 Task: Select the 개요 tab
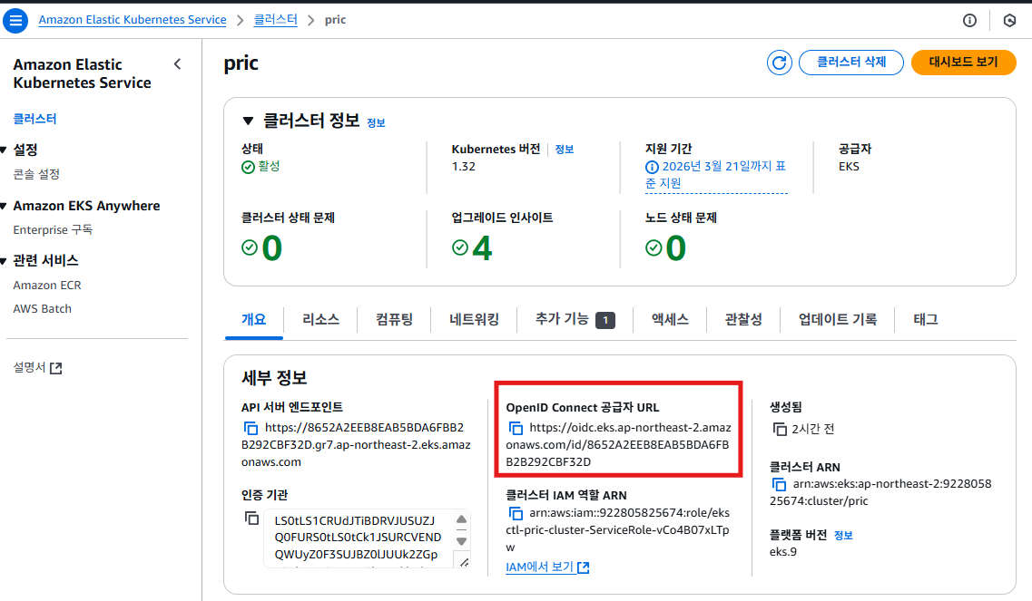pos(254,320)
